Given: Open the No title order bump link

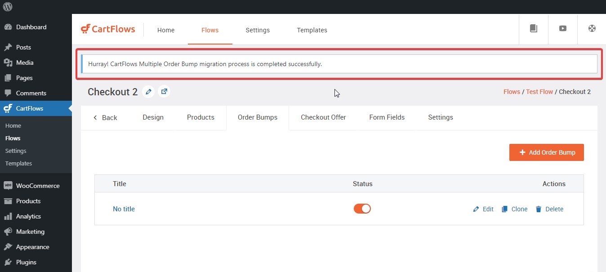Looking at the screenshot, I should click(124, 209).
